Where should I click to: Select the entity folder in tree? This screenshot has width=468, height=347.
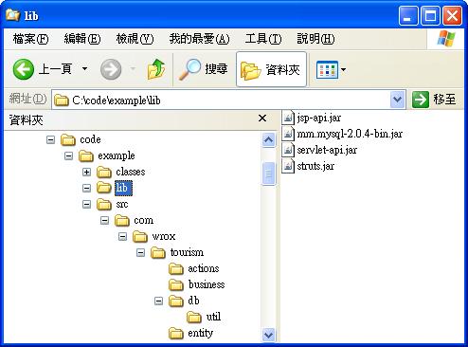tap(200, 333)
